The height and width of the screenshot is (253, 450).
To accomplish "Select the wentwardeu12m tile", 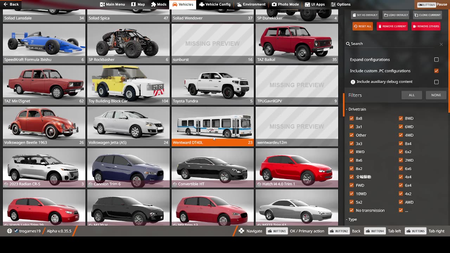I will [297, 126].
